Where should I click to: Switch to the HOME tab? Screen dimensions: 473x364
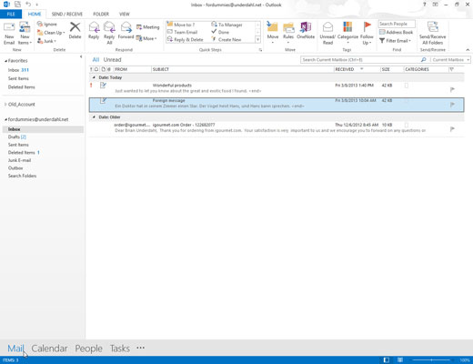pos(35,14)
